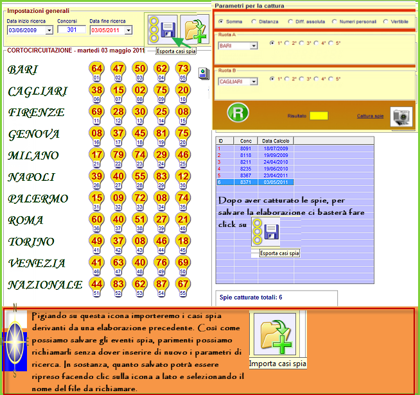Image resolution: width=420 pixels, height=395 pixels.
Task: Choose position 3° for Ruota A
Action: (x=302, y=43)
